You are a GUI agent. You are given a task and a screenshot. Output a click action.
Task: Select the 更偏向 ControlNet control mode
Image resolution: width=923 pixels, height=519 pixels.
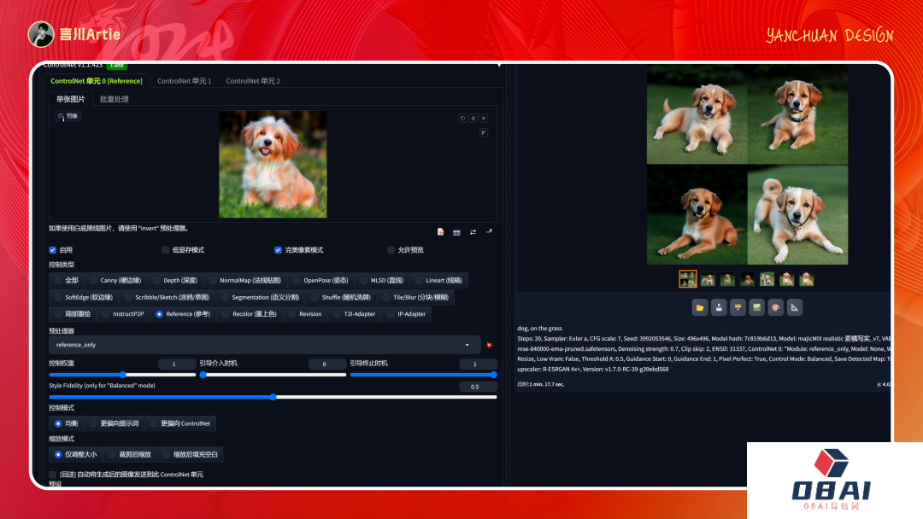tap(180, 423)
